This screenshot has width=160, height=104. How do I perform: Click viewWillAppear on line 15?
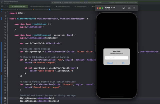coord(41,35)
